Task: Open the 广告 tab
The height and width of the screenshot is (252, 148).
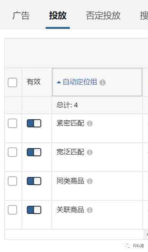Action: pos(21,15)
